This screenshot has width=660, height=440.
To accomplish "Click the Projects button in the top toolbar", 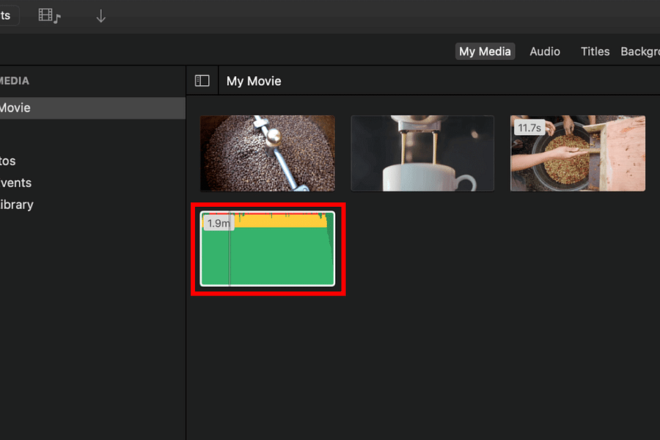I will 7,15.
